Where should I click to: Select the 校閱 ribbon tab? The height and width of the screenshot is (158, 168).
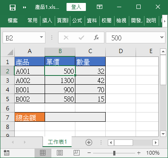[107, 21]
